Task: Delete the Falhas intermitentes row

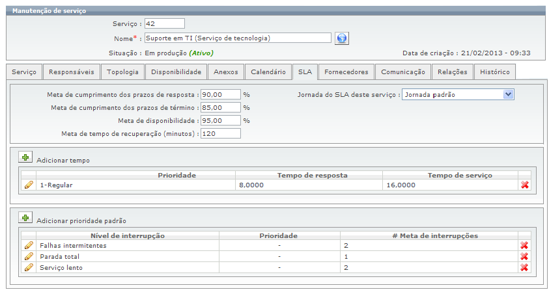Action: tap(525, 246)
